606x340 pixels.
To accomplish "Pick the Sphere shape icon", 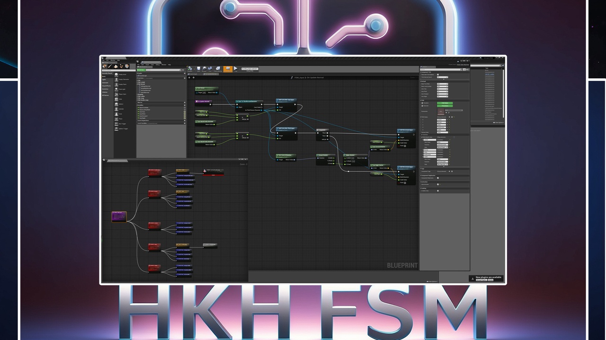I will [x=116, y=104].
